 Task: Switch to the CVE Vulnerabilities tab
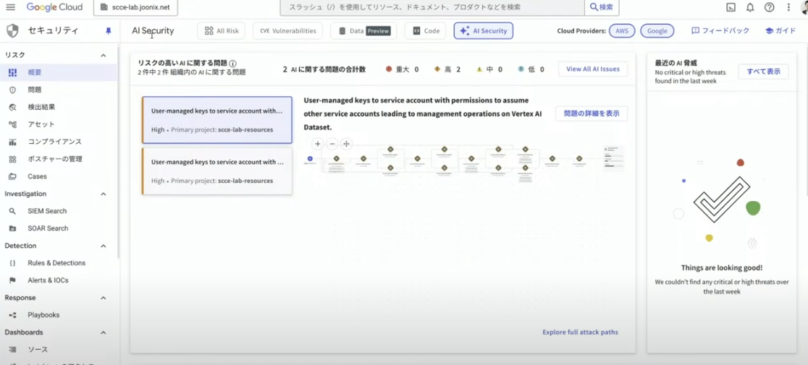(287, 31)
